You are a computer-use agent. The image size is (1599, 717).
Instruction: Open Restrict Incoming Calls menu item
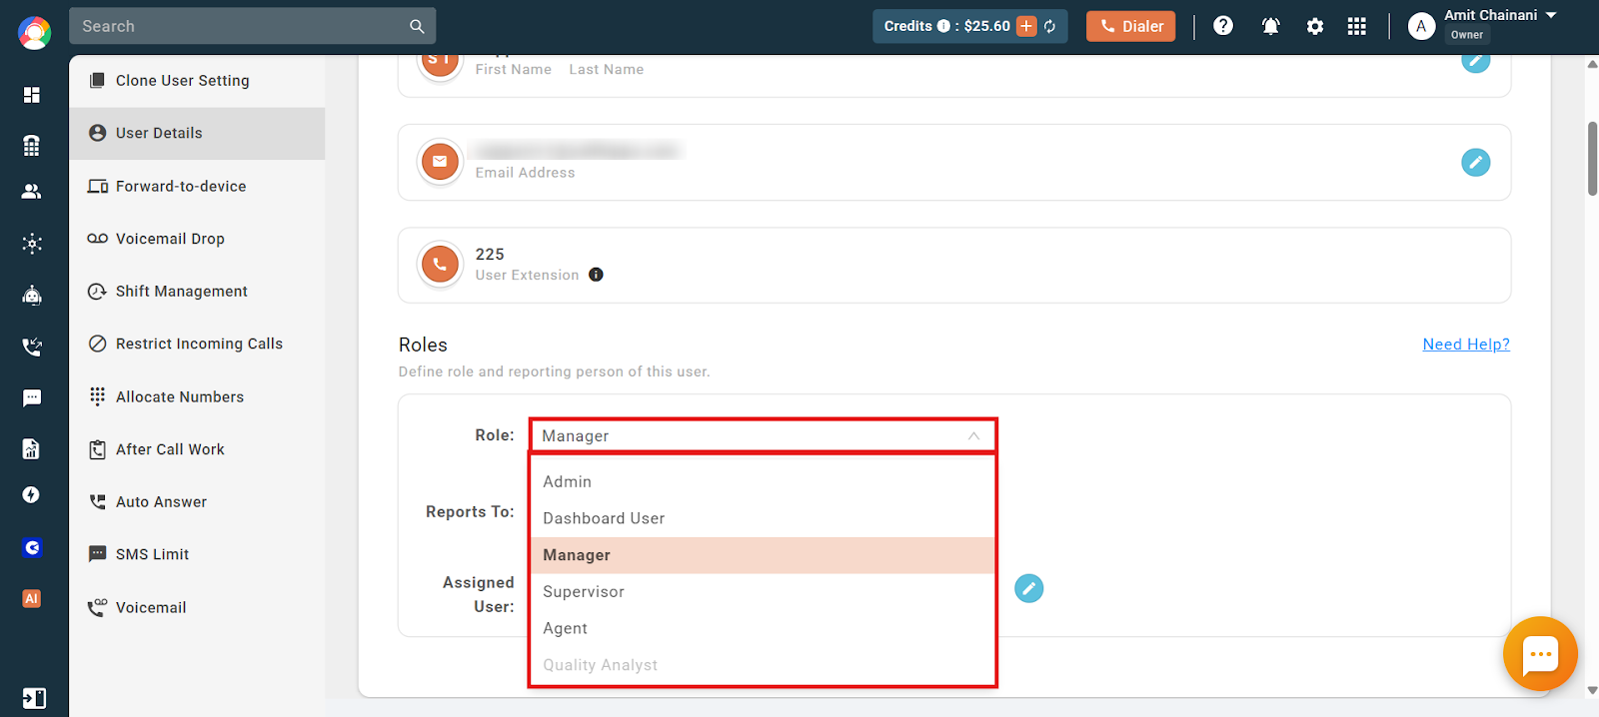197,344
